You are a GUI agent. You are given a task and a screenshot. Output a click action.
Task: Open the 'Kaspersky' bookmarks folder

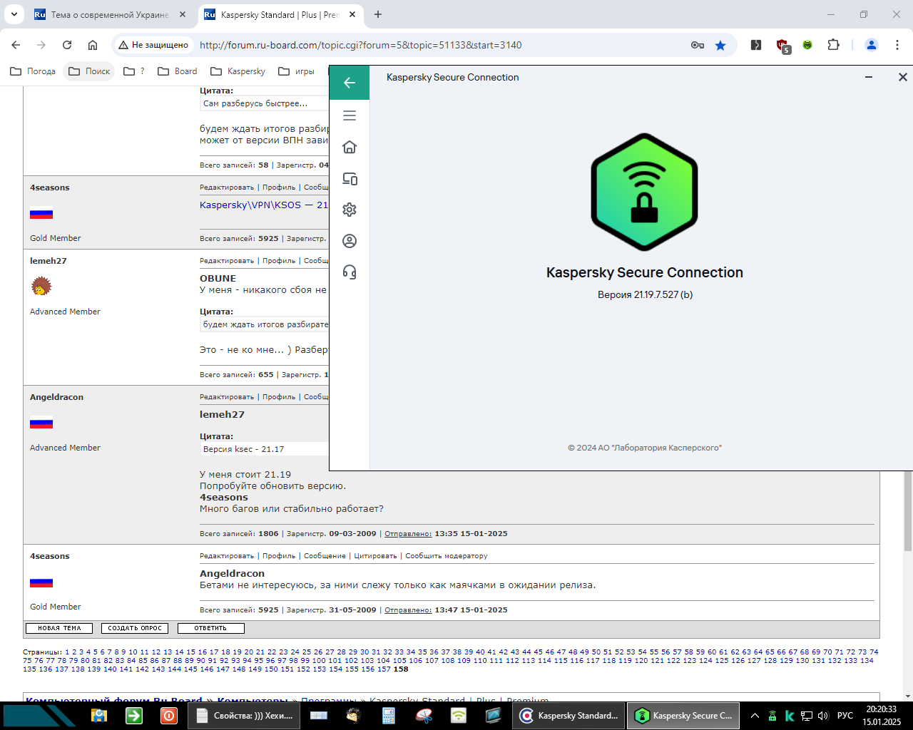(x=238, y=71)
